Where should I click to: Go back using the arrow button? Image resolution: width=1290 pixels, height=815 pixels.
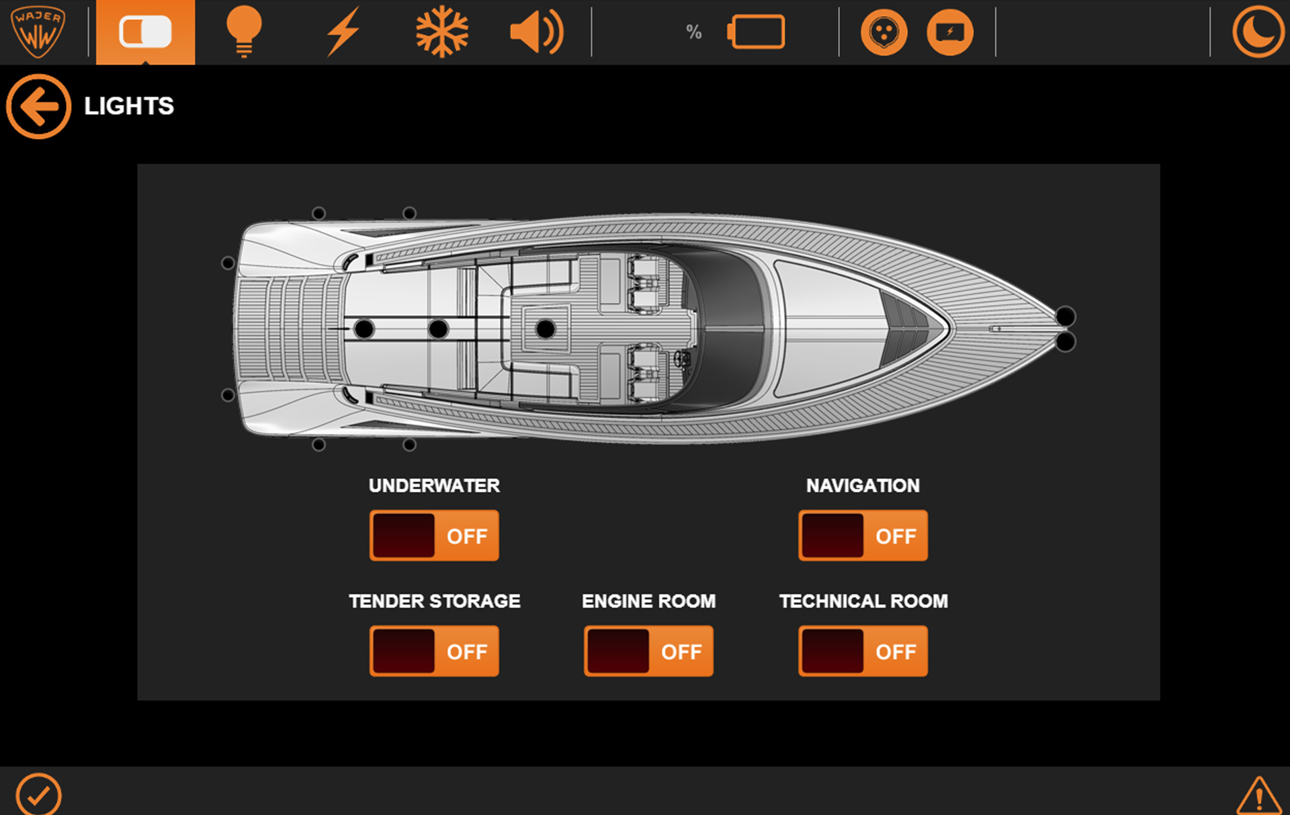pos(38,106)
